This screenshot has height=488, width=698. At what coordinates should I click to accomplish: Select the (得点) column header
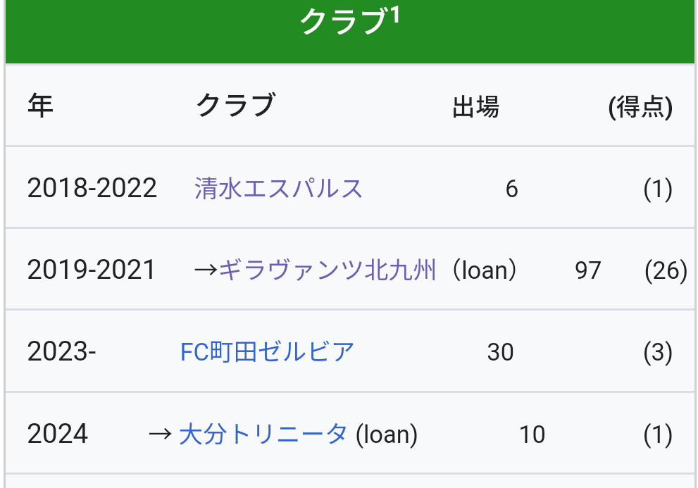click(x=640, y=107)
